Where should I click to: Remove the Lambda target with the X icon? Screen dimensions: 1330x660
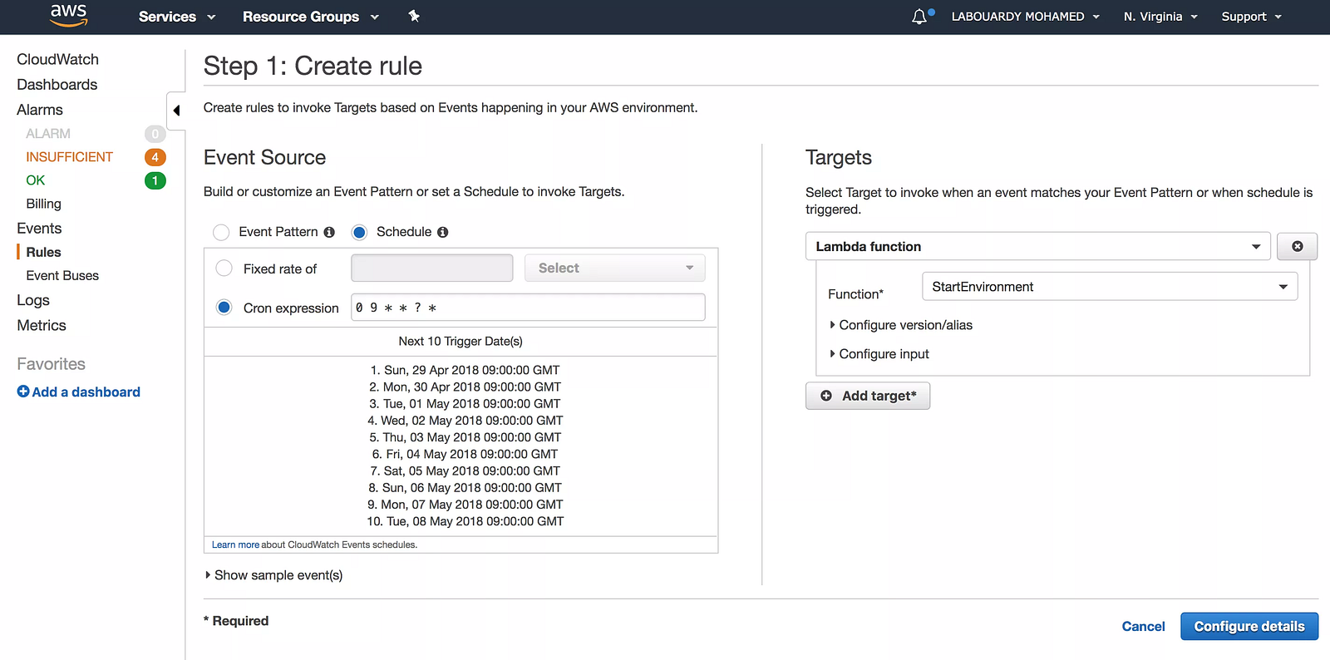[x=1297, y=246]
